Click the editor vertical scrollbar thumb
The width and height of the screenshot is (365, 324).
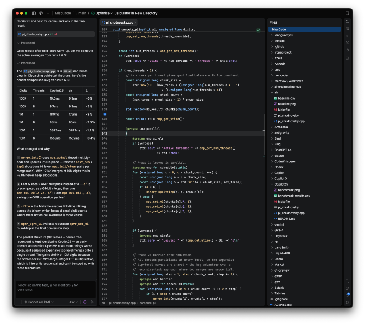pyautogui.click(x=264, y=134)
